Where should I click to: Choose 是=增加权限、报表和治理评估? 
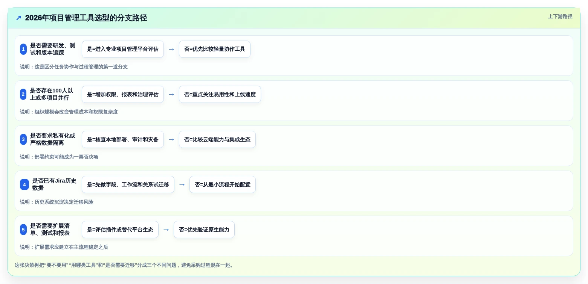coord(123,94)
